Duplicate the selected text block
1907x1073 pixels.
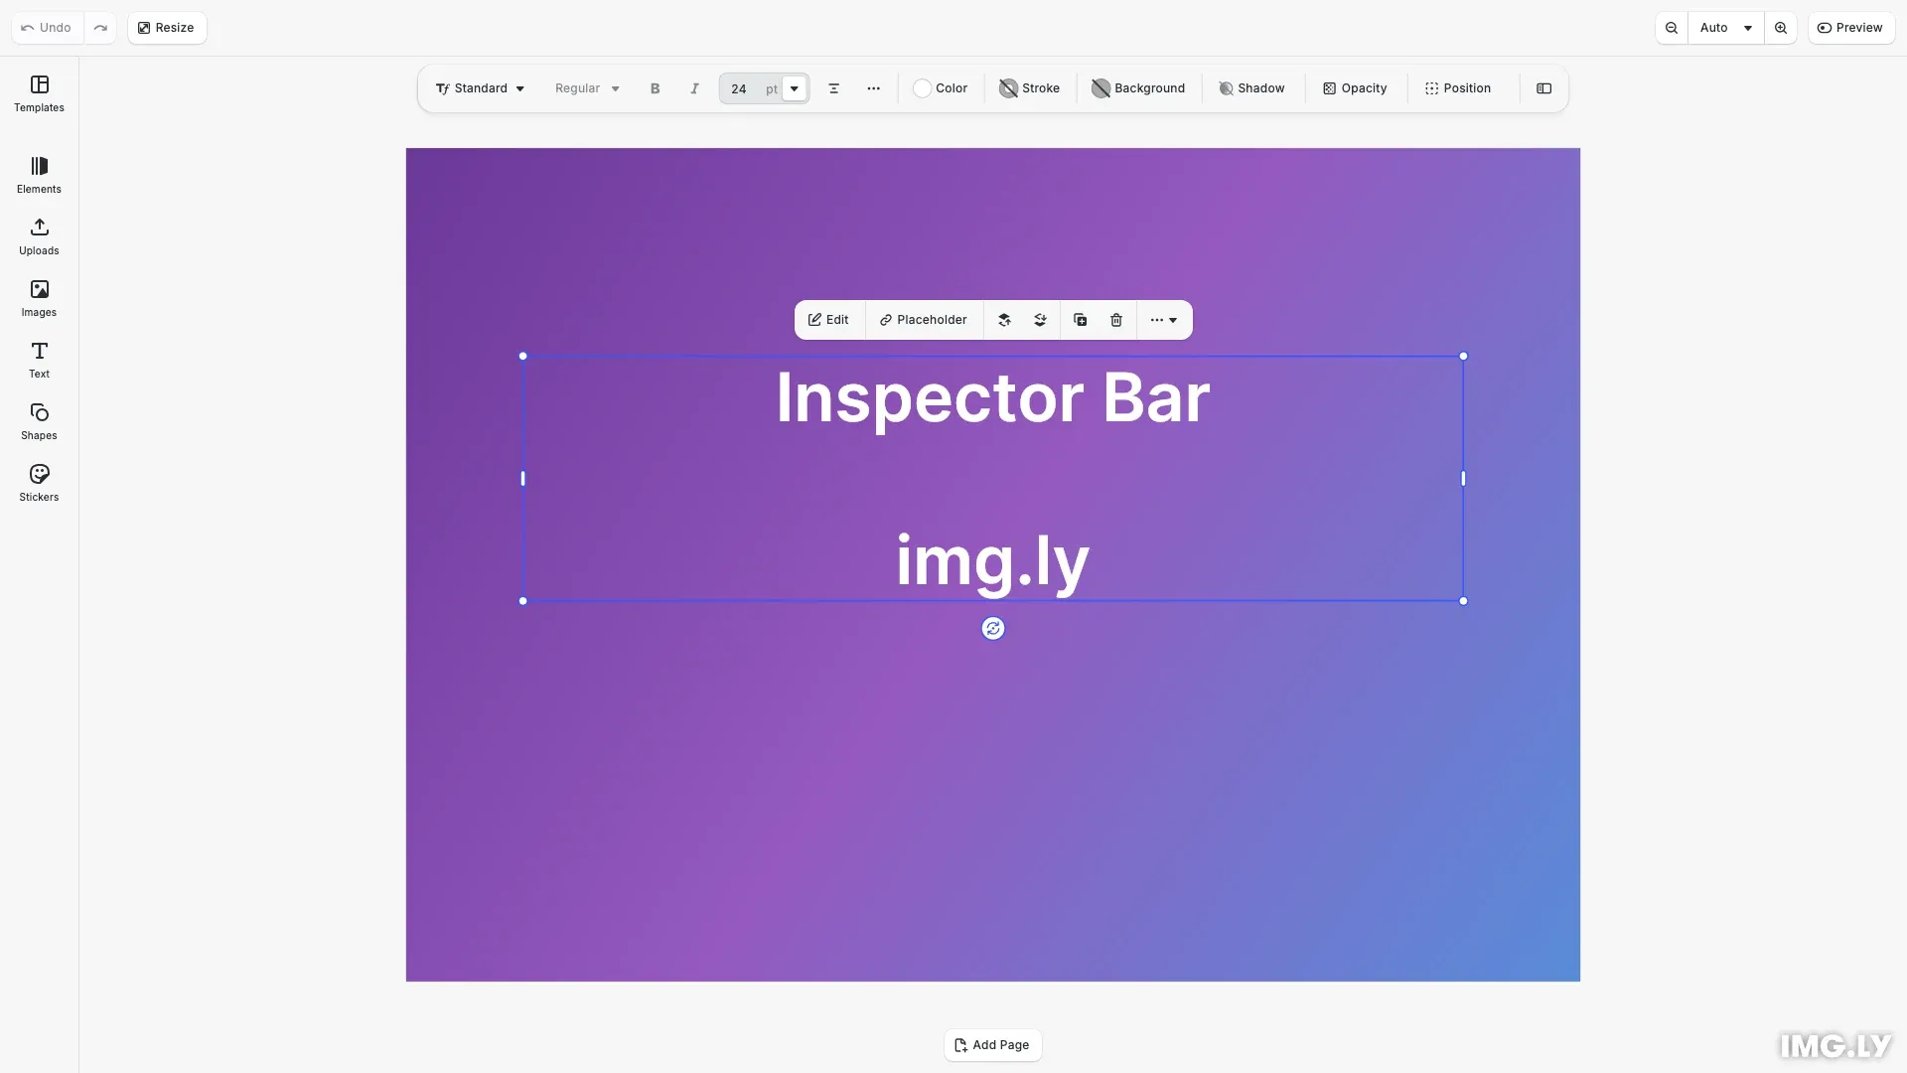(1080, 320)
